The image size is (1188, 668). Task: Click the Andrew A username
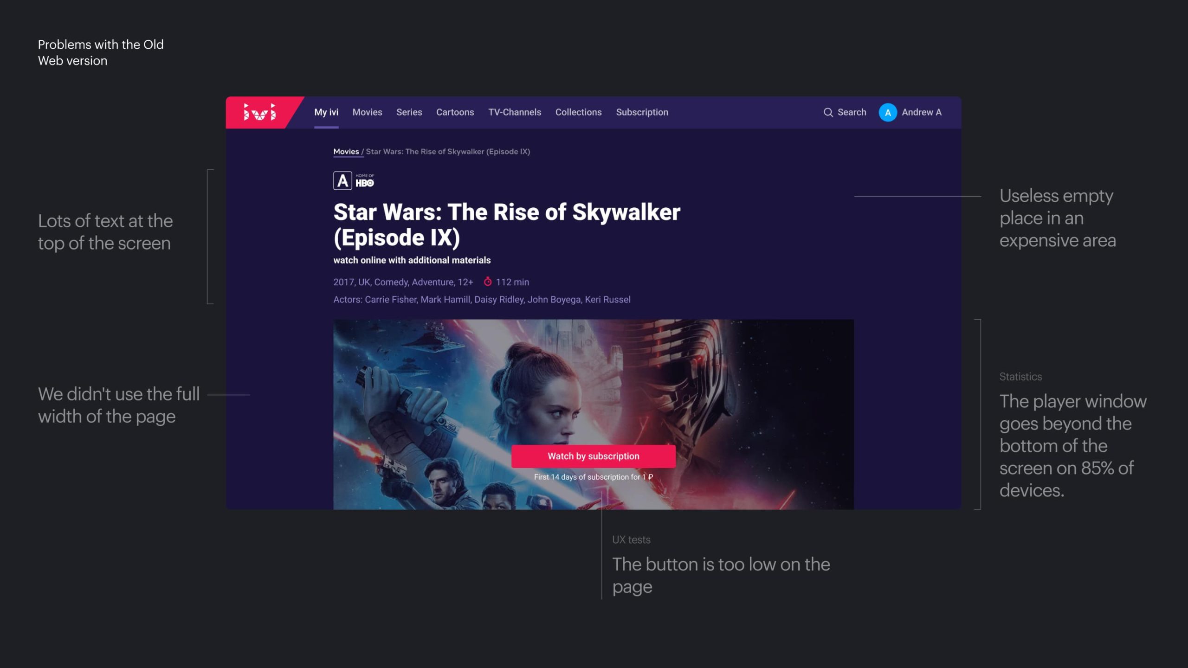(922, 112)
